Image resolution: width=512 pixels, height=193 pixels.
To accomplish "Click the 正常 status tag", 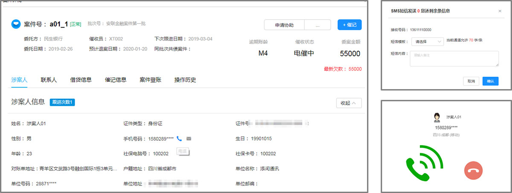I will tap(75, 25).
